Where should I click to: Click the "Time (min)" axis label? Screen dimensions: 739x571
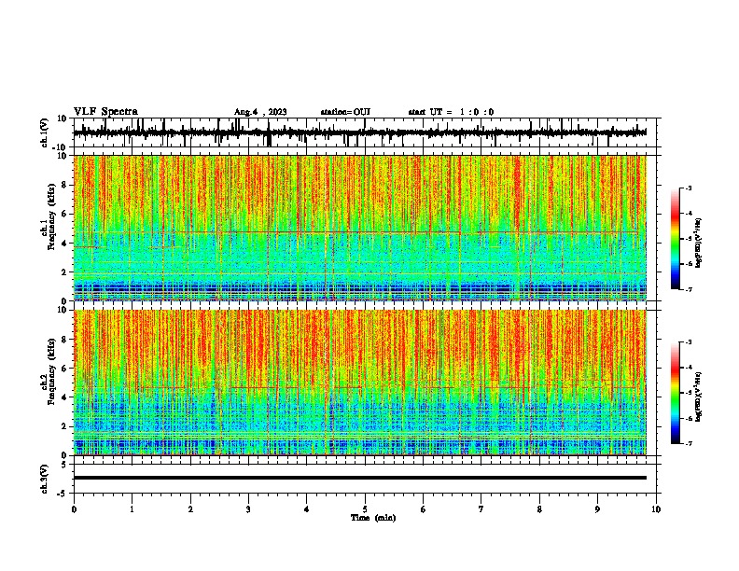point(373,518)
